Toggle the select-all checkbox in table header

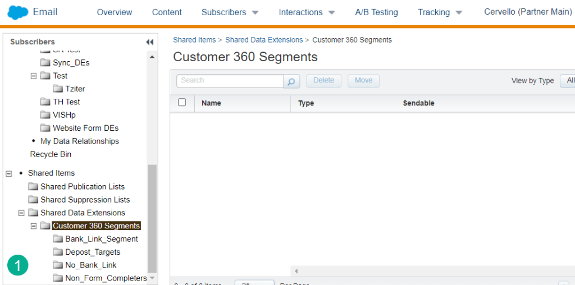[182, 103]
